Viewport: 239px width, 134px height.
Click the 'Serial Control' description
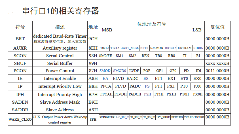60,56
